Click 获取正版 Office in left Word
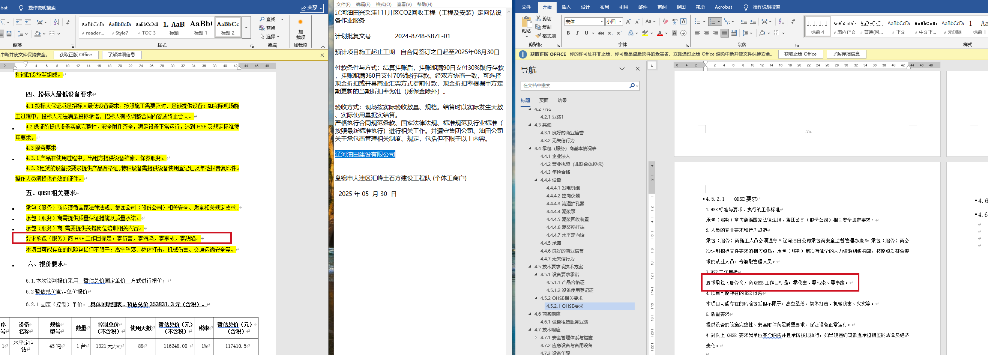 pos(75,55)
